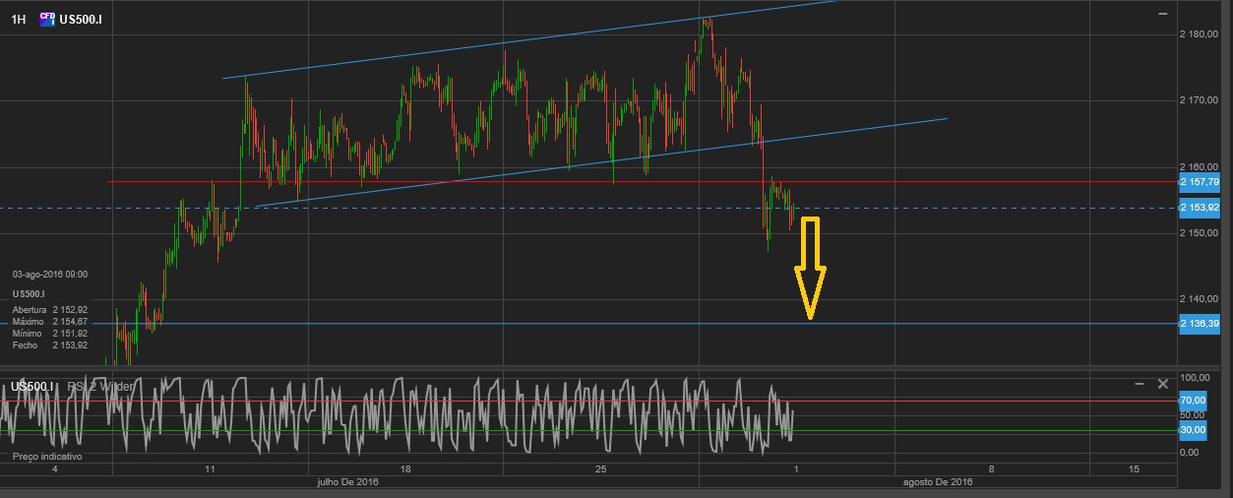Click the date 15 on time axis

[x=1135, y=469]
